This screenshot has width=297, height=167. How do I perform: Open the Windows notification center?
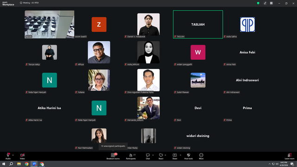292,164
